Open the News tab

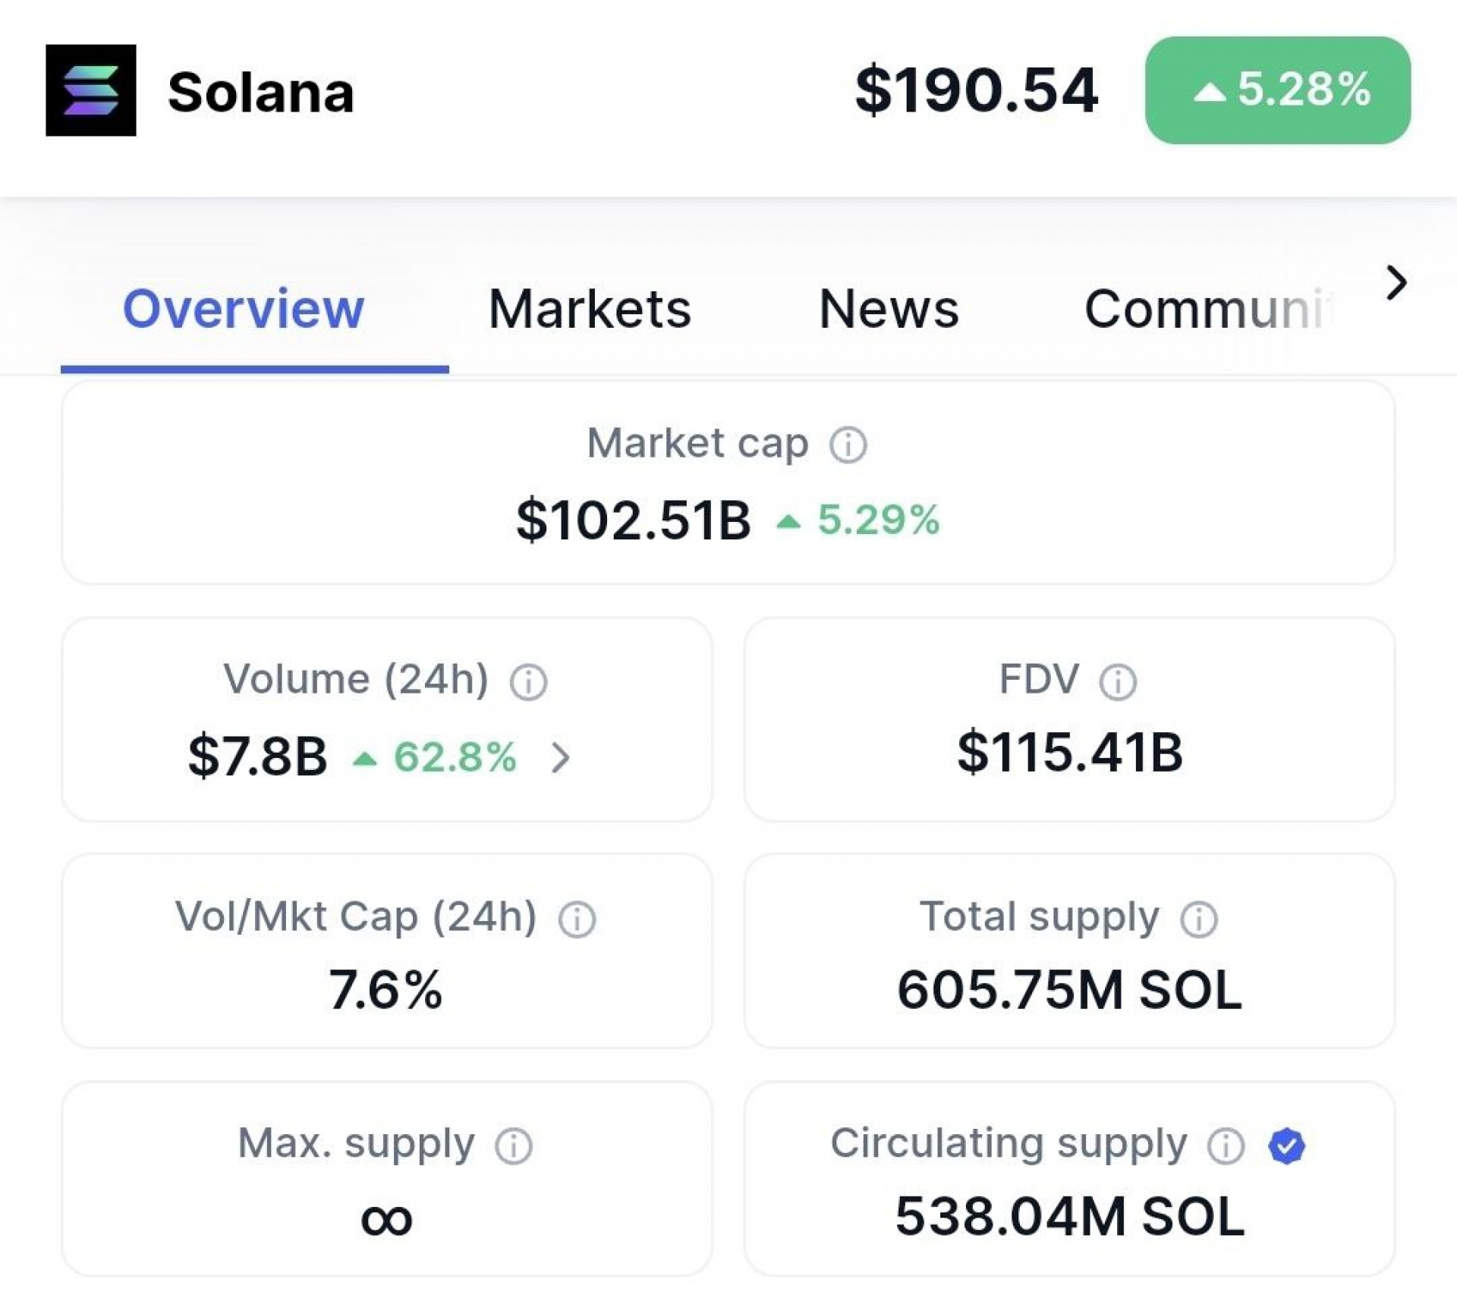tap(889, 309)
